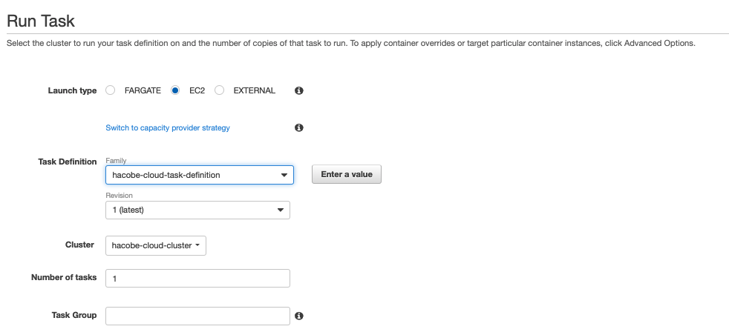Click Switch to capacity provider strategy link
This screenshot has height=332, width=729.
(168, 127)
